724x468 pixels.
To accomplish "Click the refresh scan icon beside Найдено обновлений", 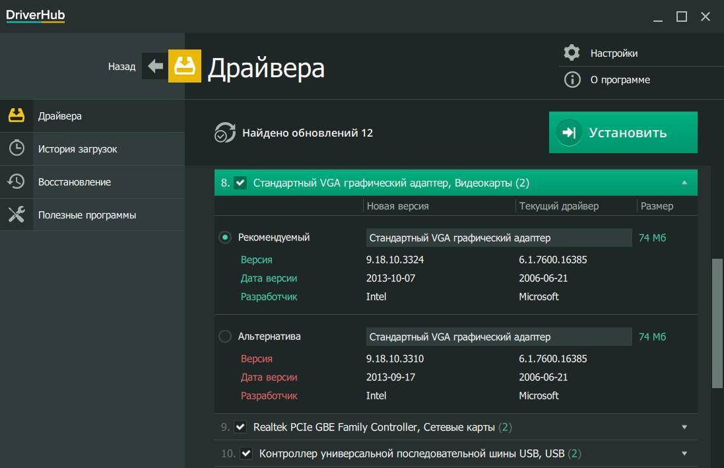I will point(224,133).
